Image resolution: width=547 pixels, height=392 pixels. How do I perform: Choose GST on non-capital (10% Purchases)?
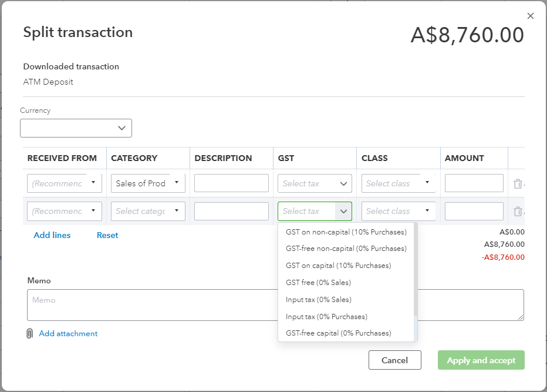click(x=346, y=232)
